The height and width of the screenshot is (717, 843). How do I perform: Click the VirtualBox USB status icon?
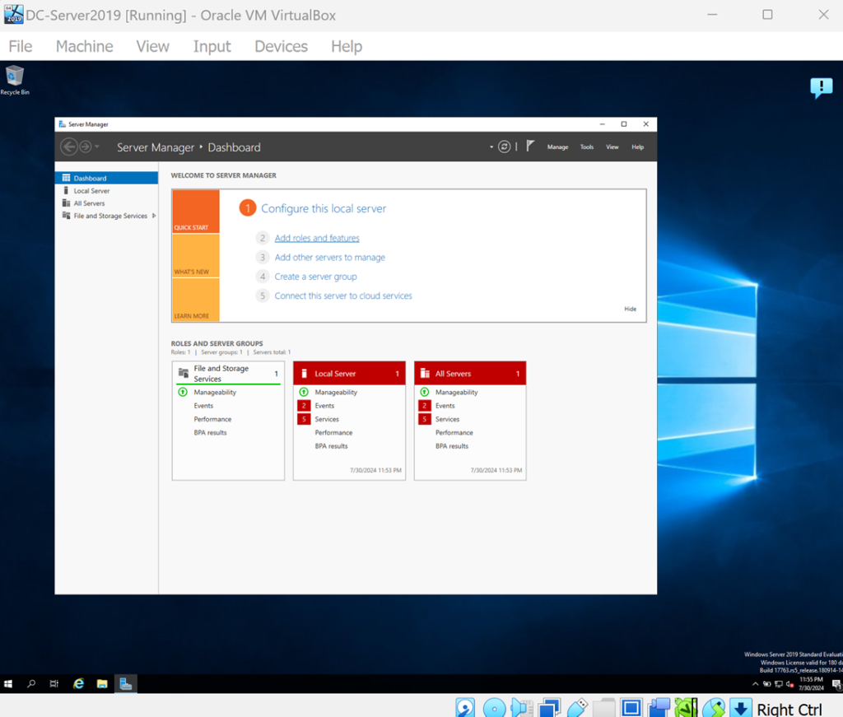(x=577, y=708)
